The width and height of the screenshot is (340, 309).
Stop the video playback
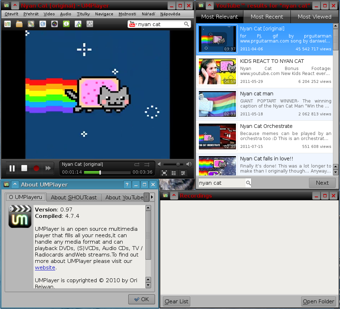(x=24, y=168)
